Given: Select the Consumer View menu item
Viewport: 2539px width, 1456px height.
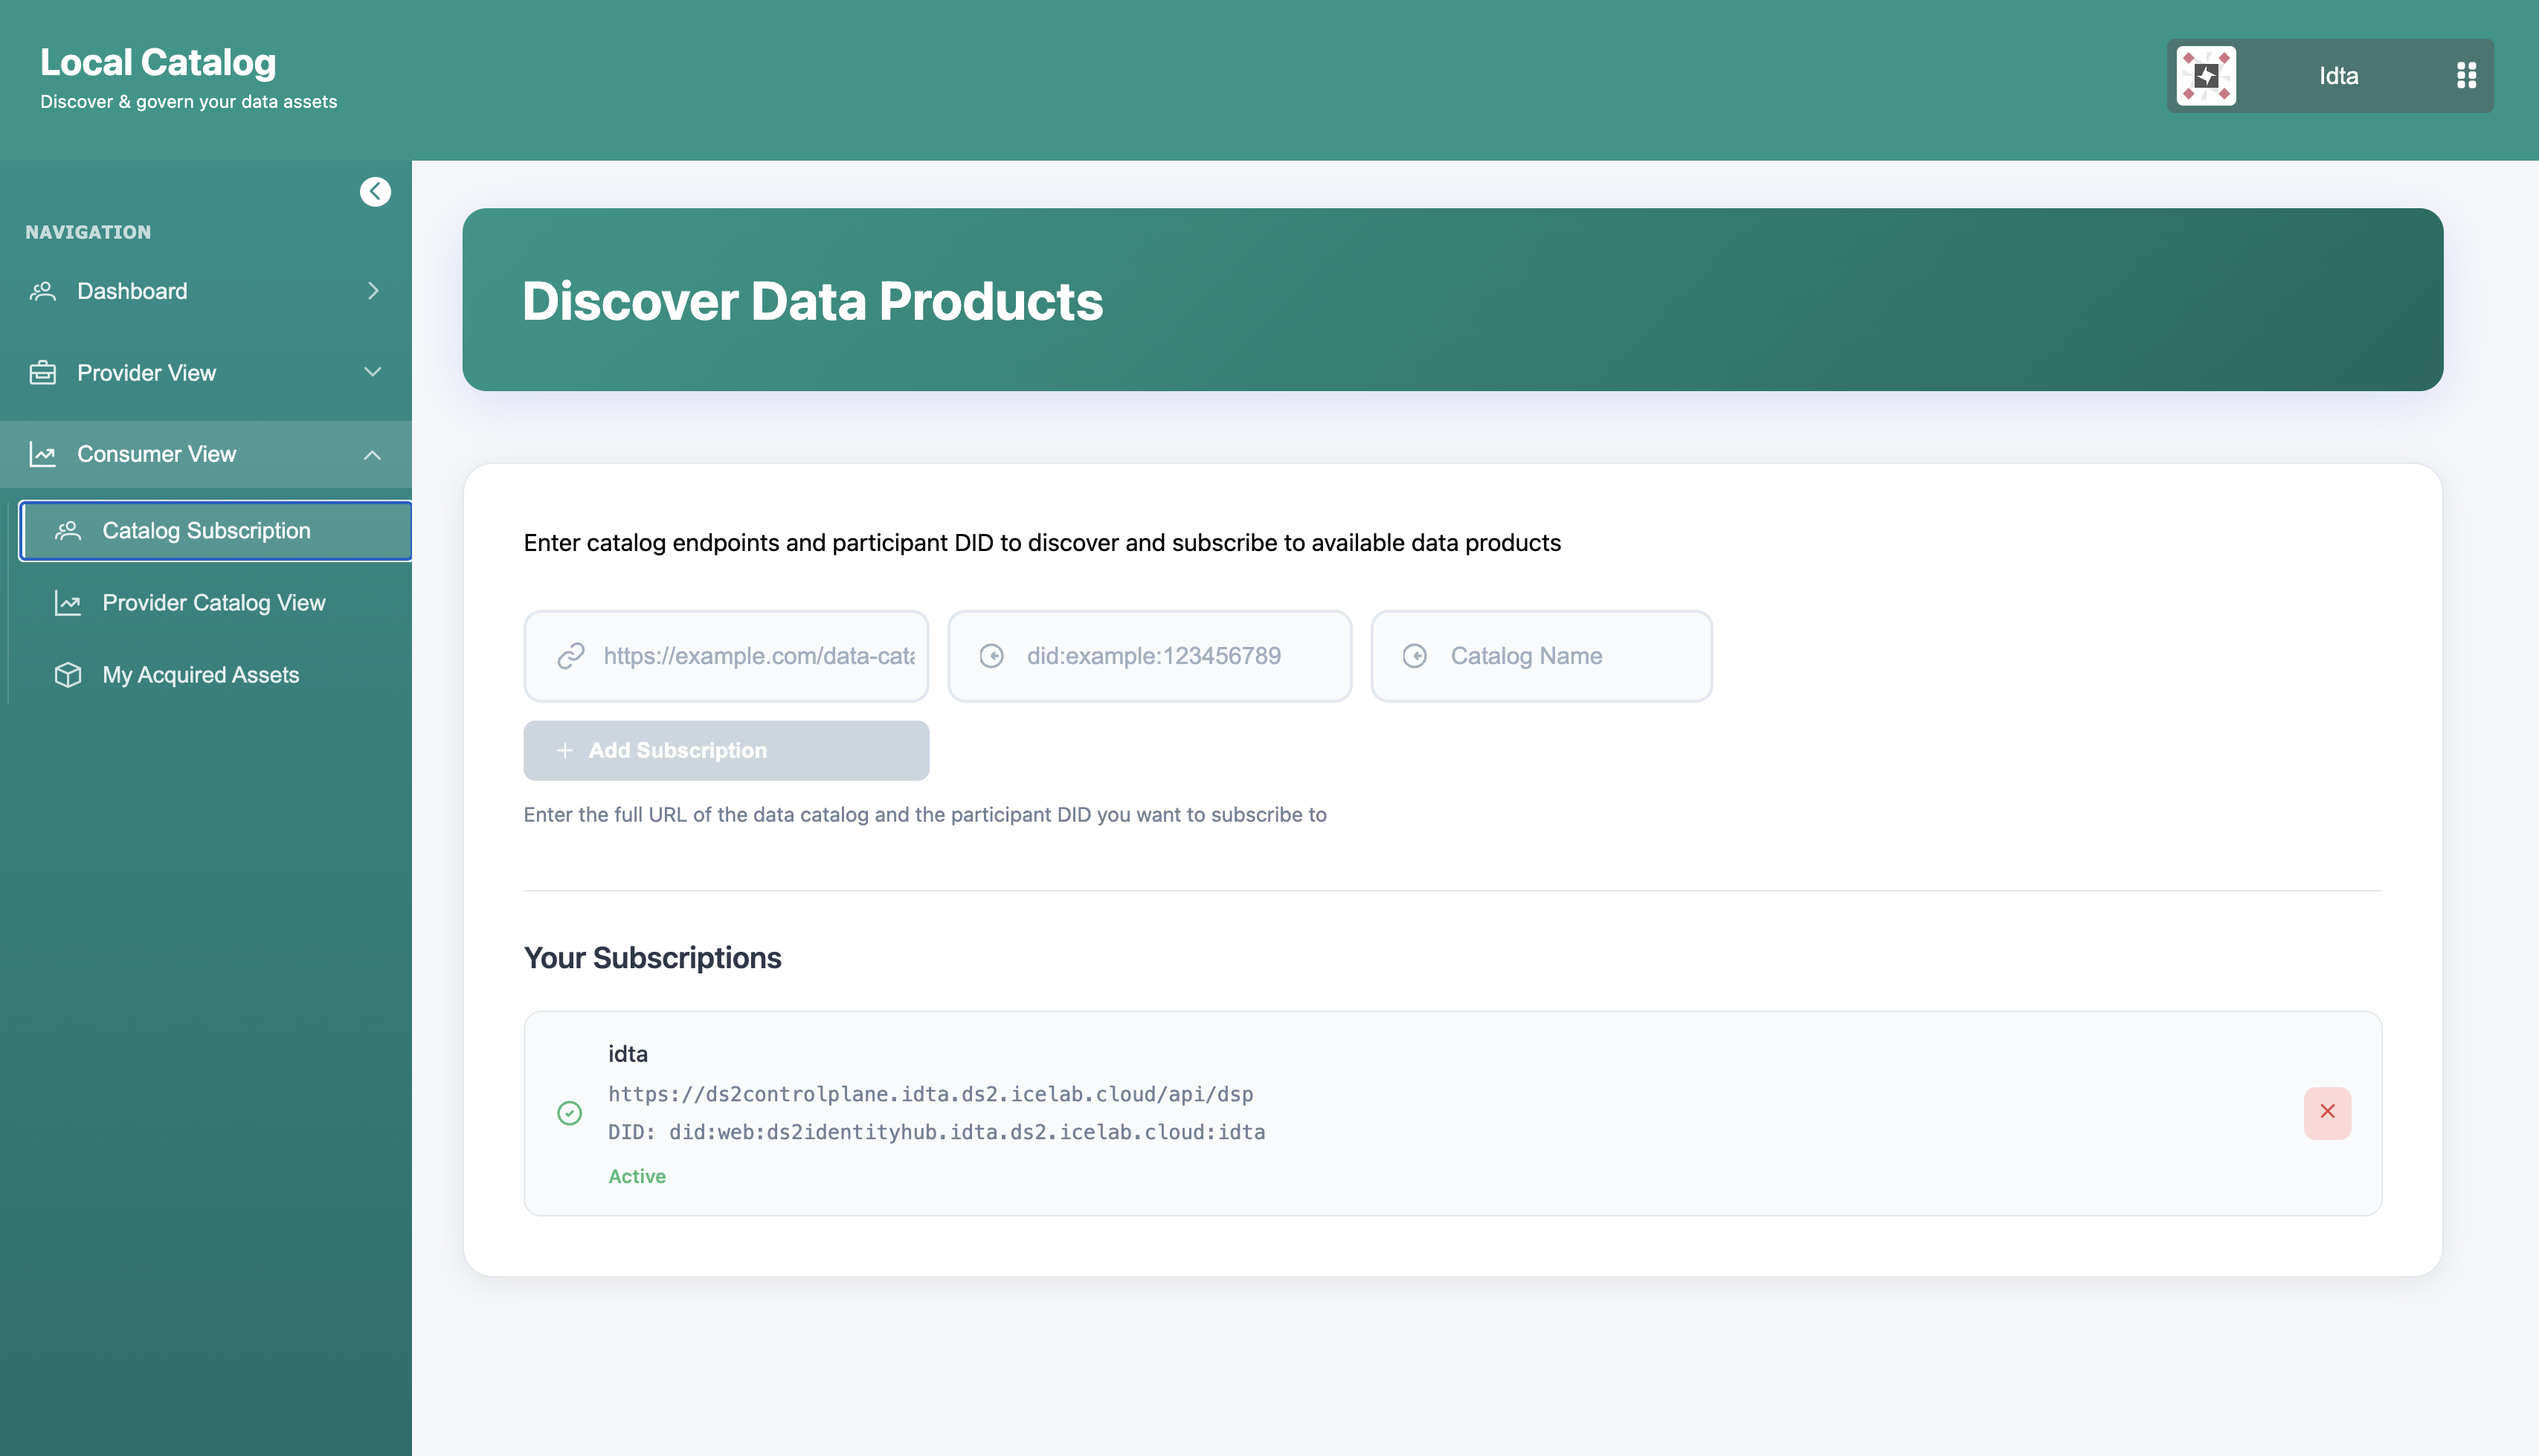Looking at the screenshot, I should point(205,454).
